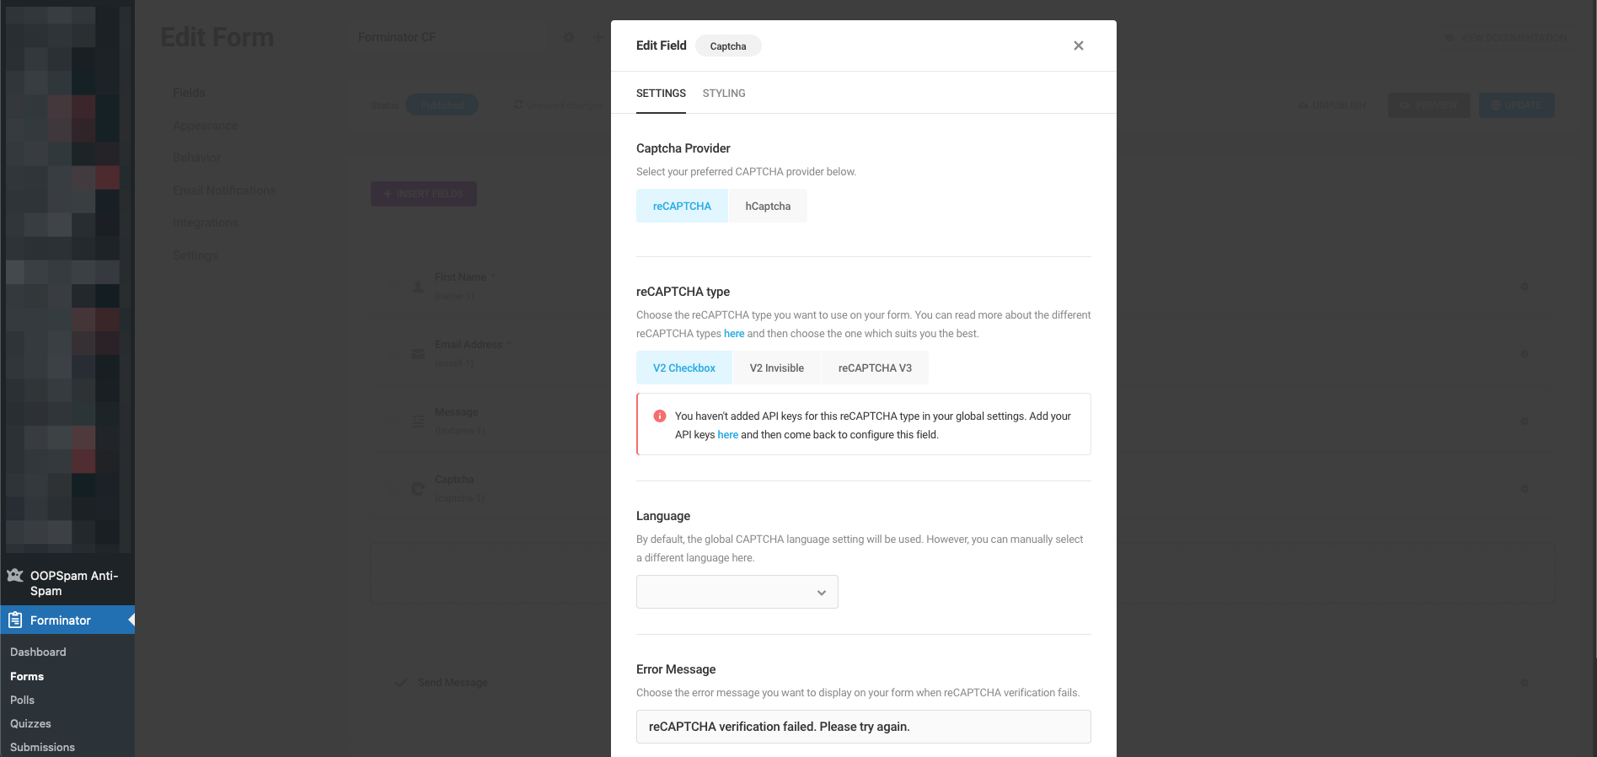Open the SETTINGS tab
Viewport: 1597px width, 757px height.
tap(661, 94)
